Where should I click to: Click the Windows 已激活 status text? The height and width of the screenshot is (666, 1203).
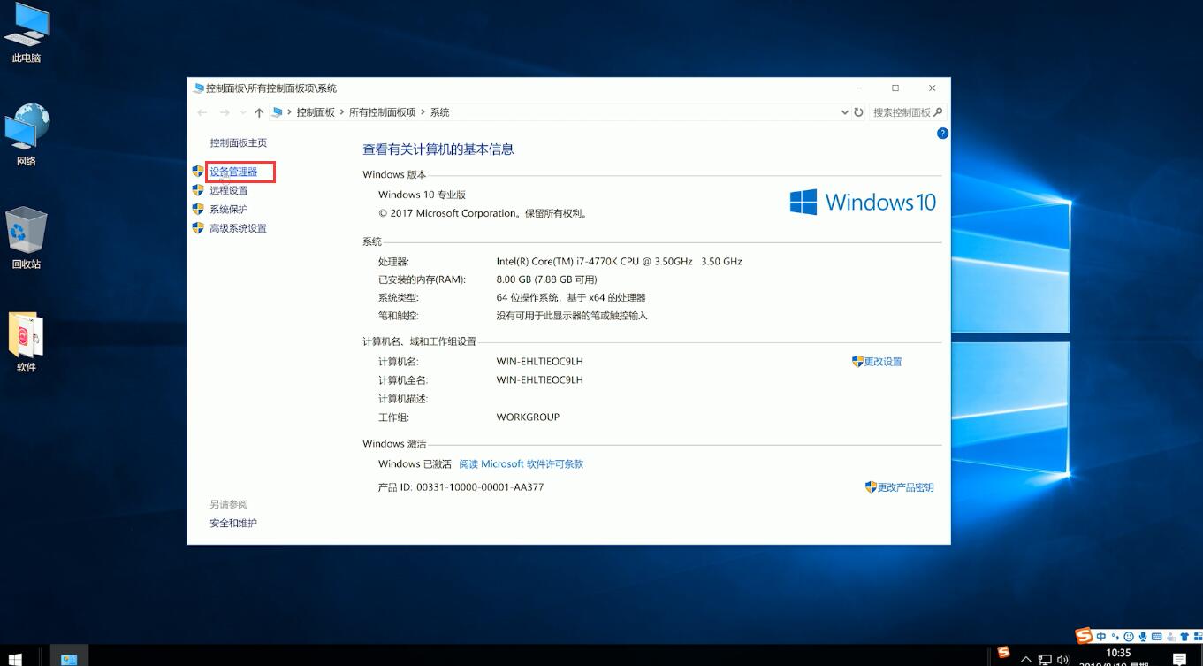click(415, 463)
